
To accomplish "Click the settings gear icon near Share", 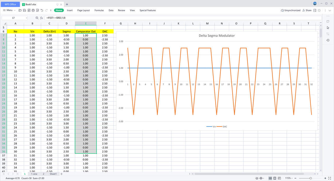I will [319, 10].
